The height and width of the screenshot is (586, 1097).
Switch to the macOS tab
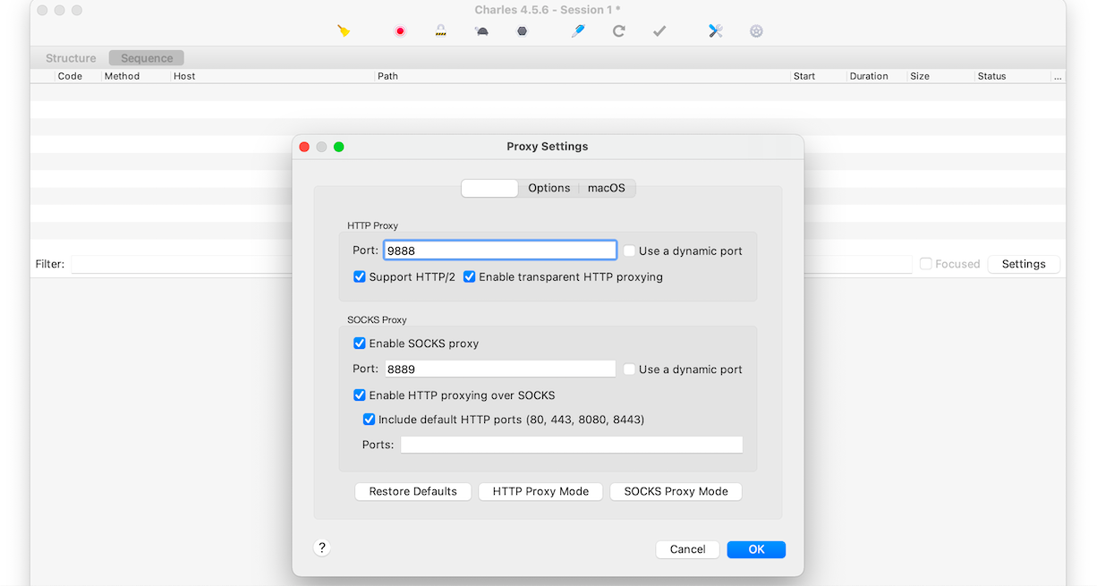(607, 188)
